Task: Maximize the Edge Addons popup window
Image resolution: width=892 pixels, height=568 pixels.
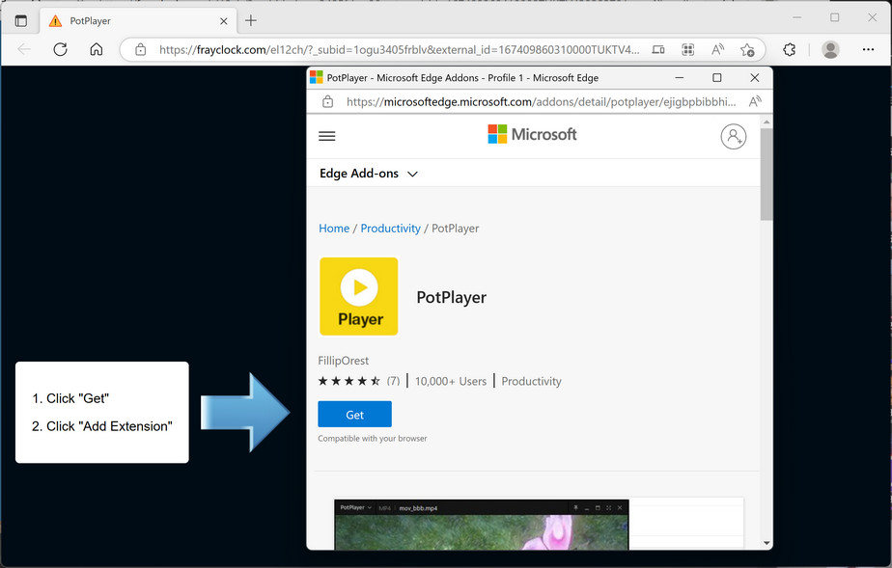Action: pos(716,77)
